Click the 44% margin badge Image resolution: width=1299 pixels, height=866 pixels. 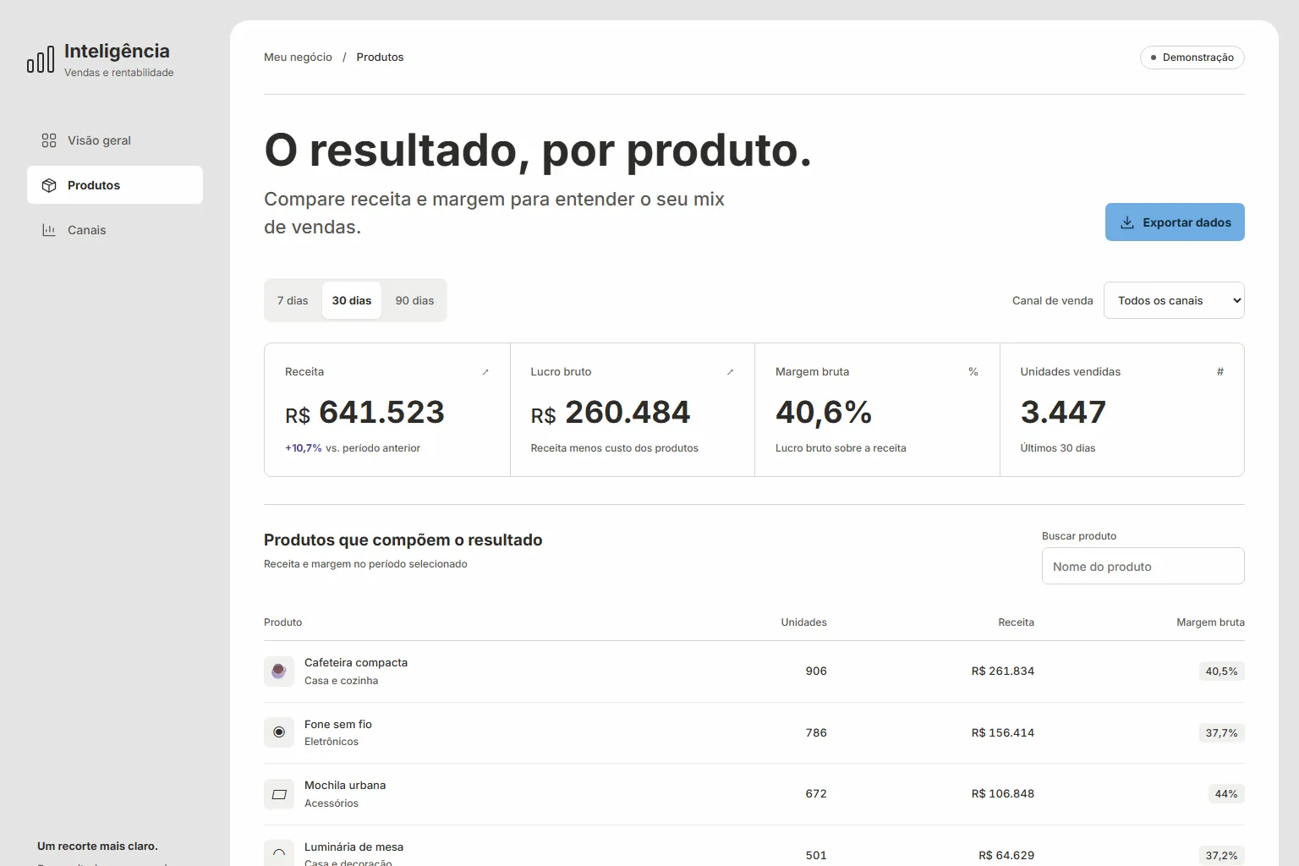coord(1226,794)
